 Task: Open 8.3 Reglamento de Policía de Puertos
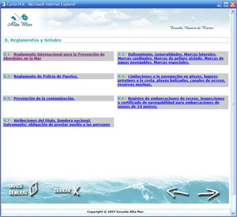[46, 76]
